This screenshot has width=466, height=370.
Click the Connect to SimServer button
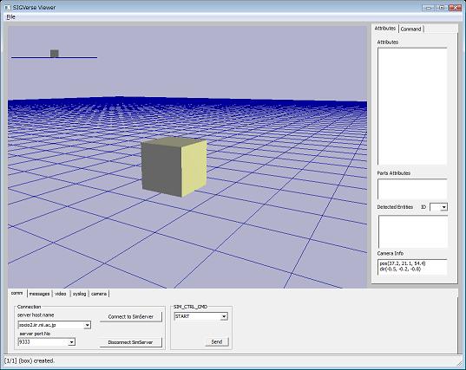[131, 316]
